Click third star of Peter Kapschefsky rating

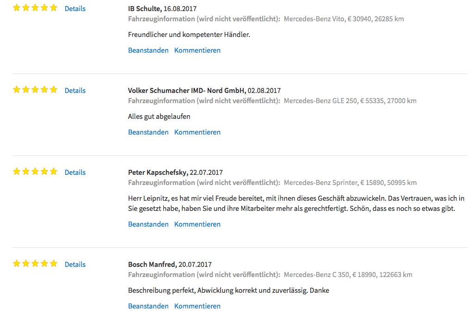point(35,172)
